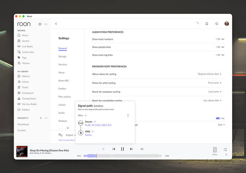Select the General settings tab
Image resolution: width=246 pixels, height=173 pixels.
click(x=63, y=48)
